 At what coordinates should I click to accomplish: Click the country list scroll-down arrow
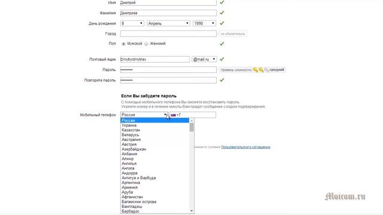click(191, 211)
